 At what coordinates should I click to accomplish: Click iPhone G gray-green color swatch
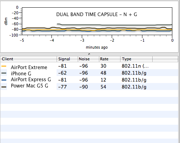click(x=4, y=73)
